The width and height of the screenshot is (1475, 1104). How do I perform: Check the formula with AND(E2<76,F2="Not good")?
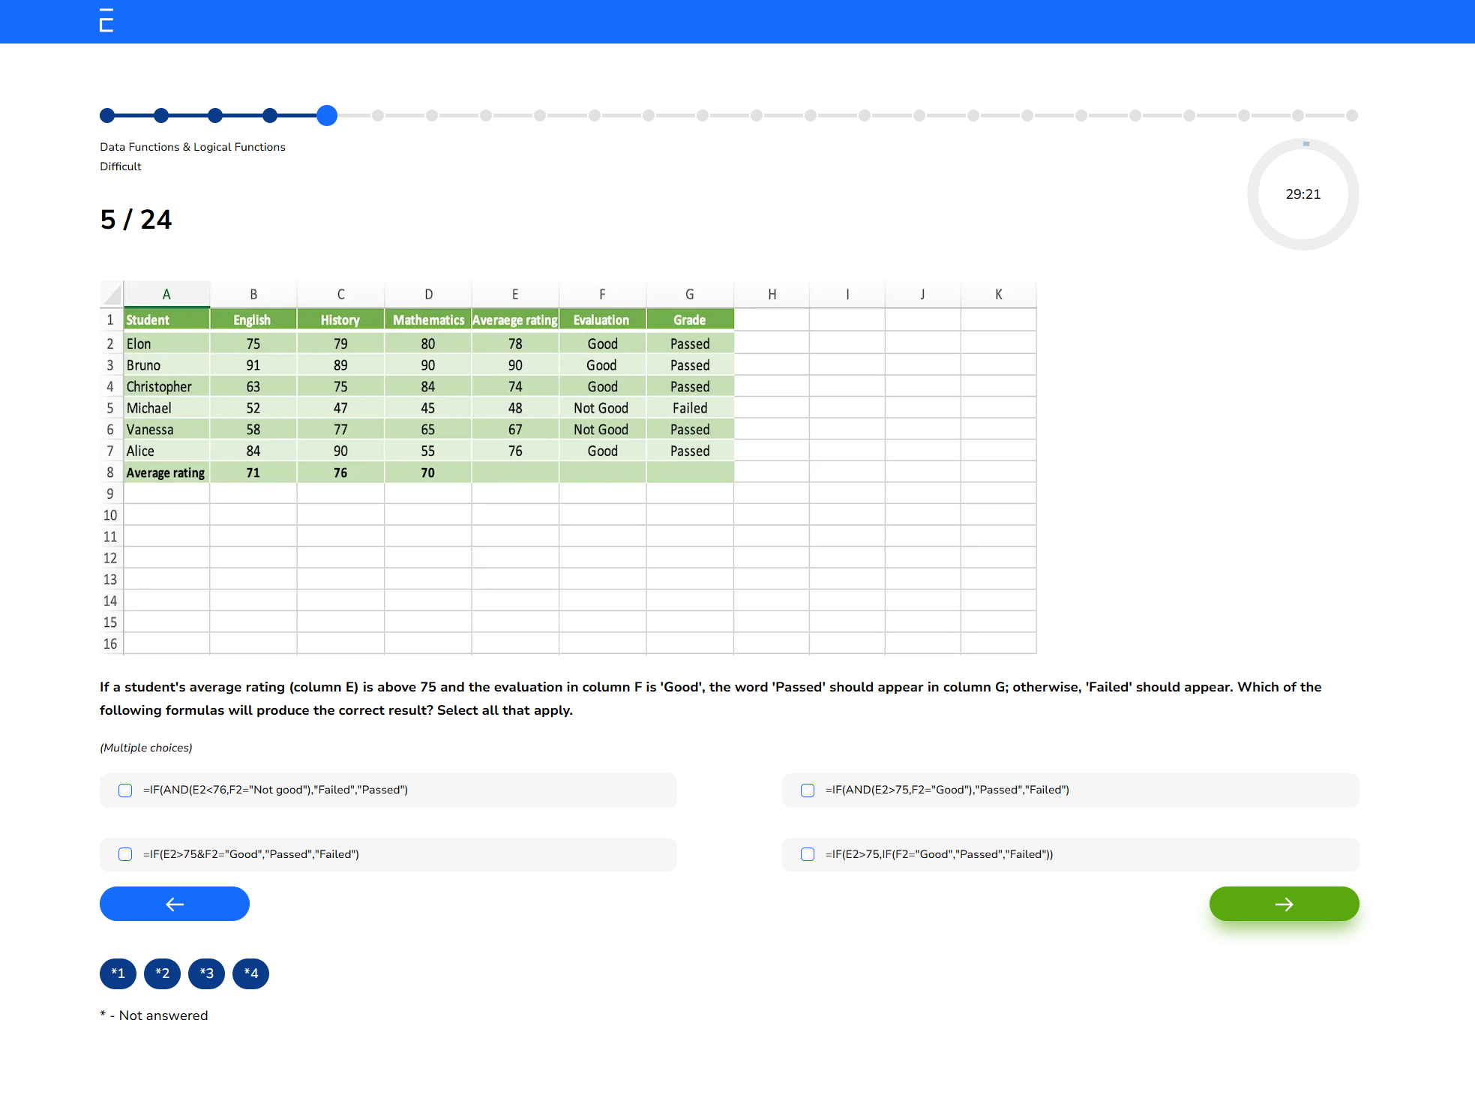[x=124, y=790]
